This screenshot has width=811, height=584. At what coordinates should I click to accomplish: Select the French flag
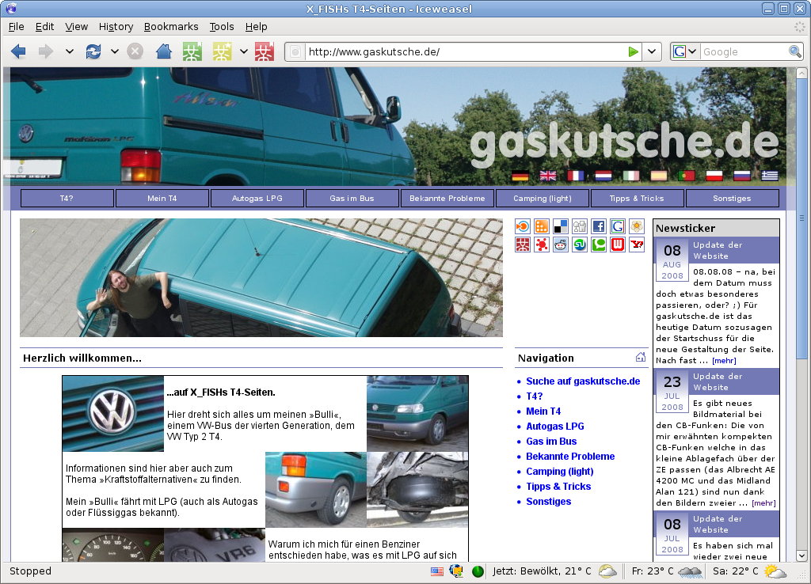point(576,176)
